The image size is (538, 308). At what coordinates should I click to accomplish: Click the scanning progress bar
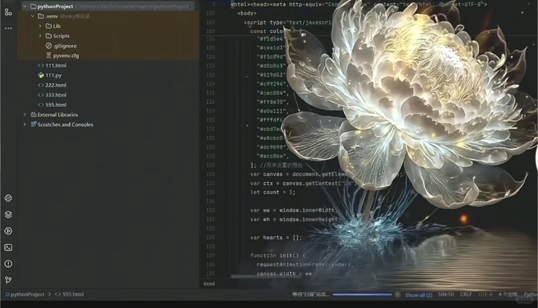[x=362, y=295]
